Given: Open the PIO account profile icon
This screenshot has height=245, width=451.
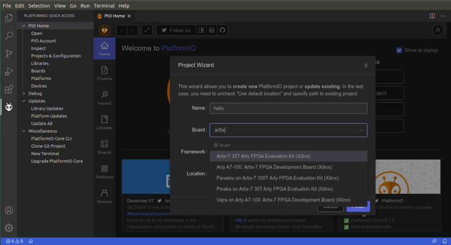Looking at the screenshot, I should click(x=438, y=30).
